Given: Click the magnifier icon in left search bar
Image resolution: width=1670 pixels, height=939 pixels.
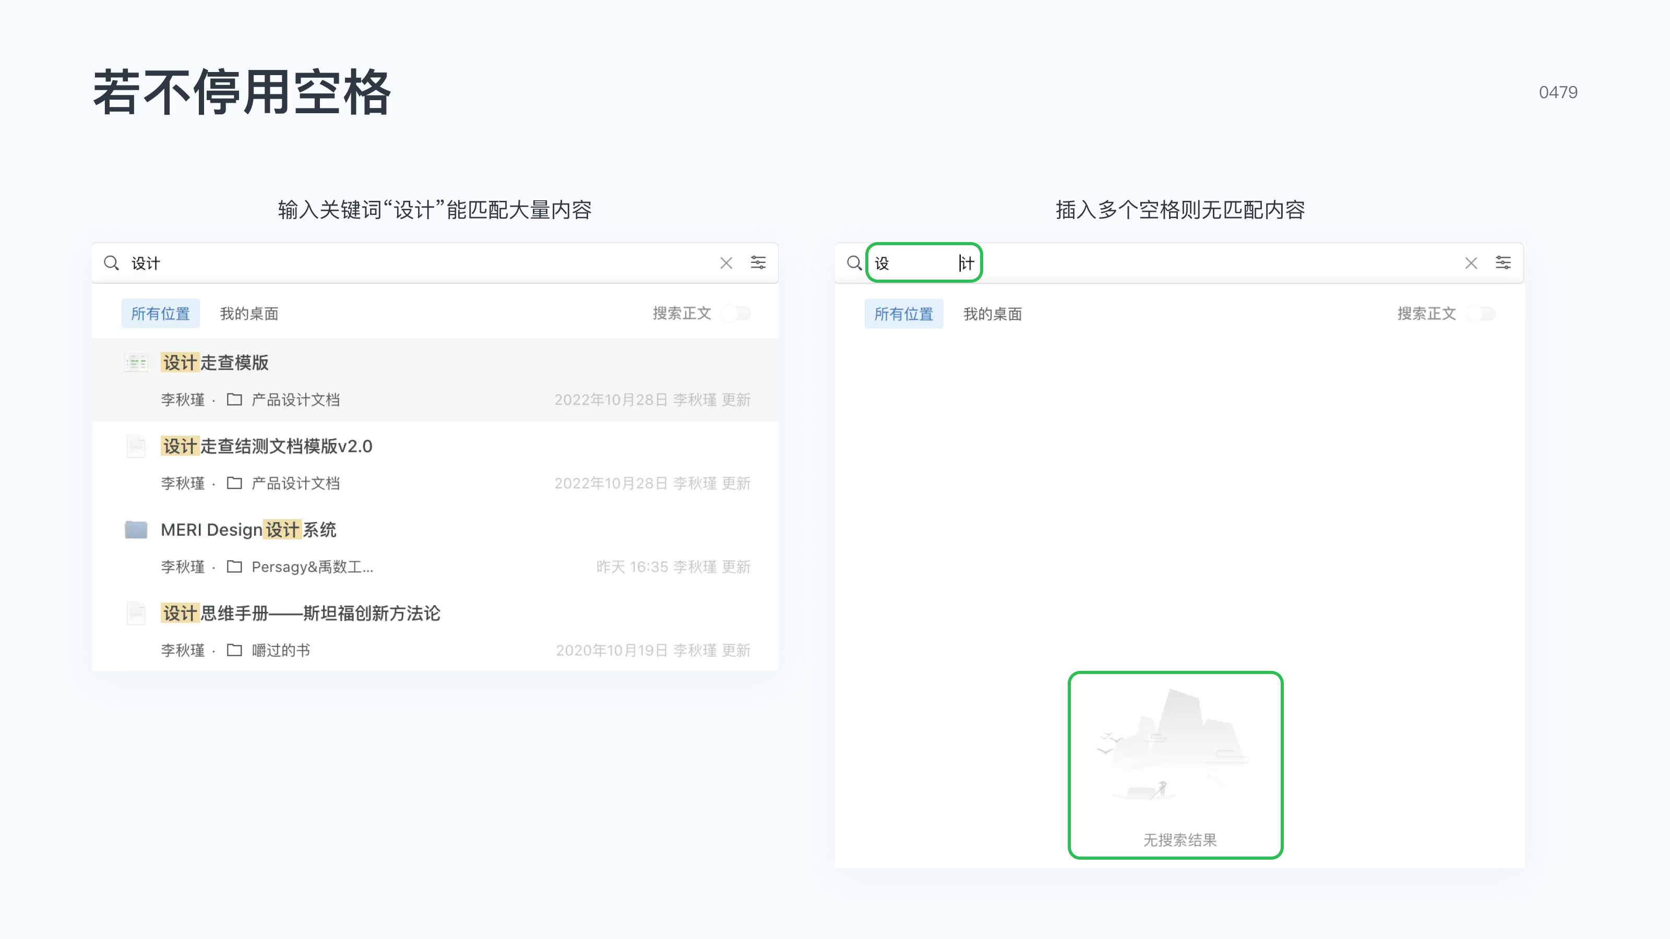Looking at the screenshot, I should coord(112,262).
